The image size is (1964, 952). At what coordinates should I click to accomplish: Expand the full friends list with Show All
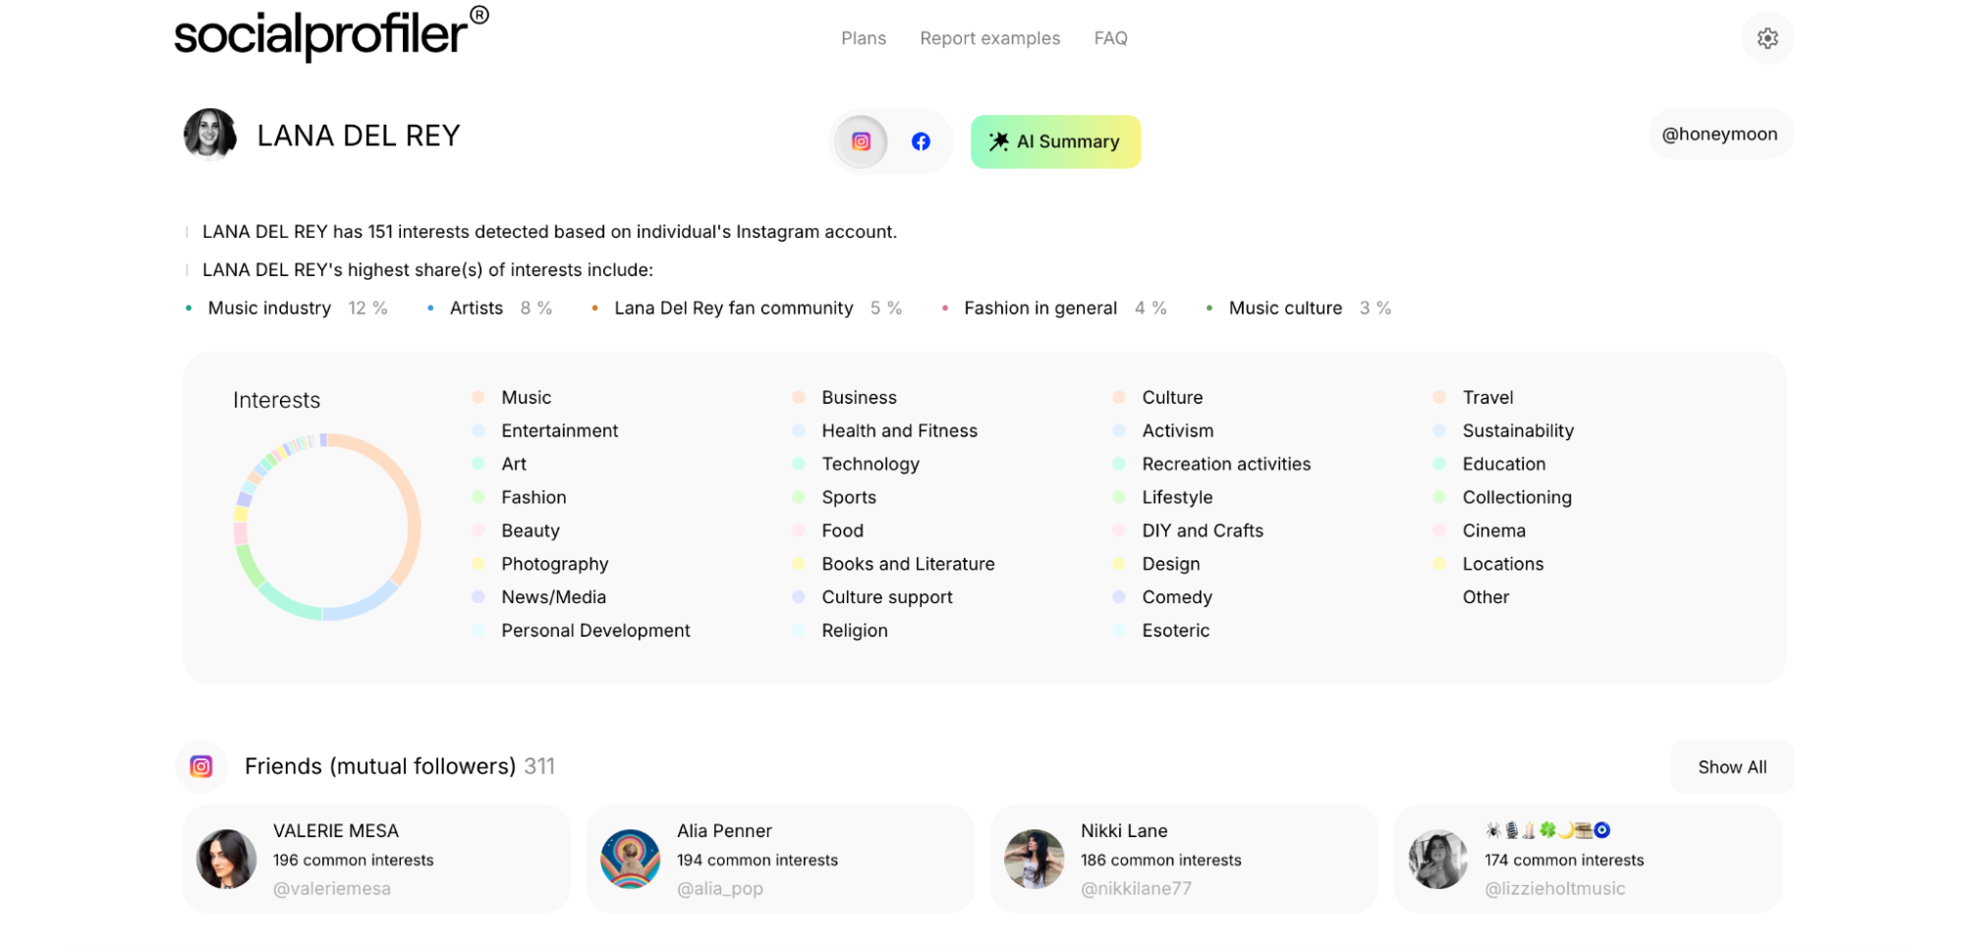[1731, 766]
